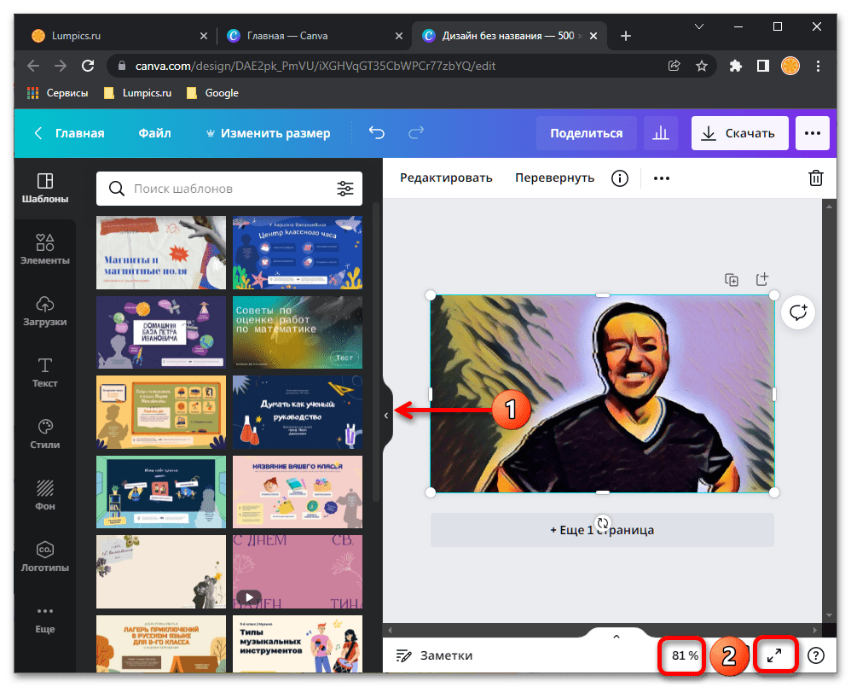Open the image info icon
The height and width of the screenshot is (687, 851).
point(620,178)
